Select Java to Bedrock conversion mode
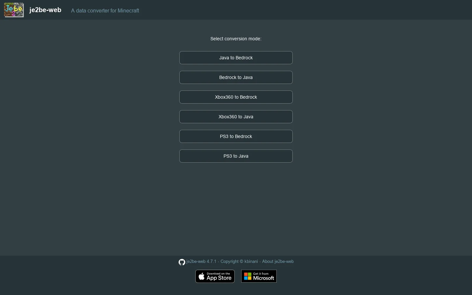The image size is (472, 295). tap(236, 58)
